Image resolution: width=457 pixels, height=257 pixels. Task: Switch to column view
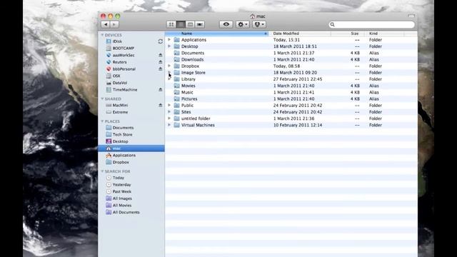coord(190,24)
